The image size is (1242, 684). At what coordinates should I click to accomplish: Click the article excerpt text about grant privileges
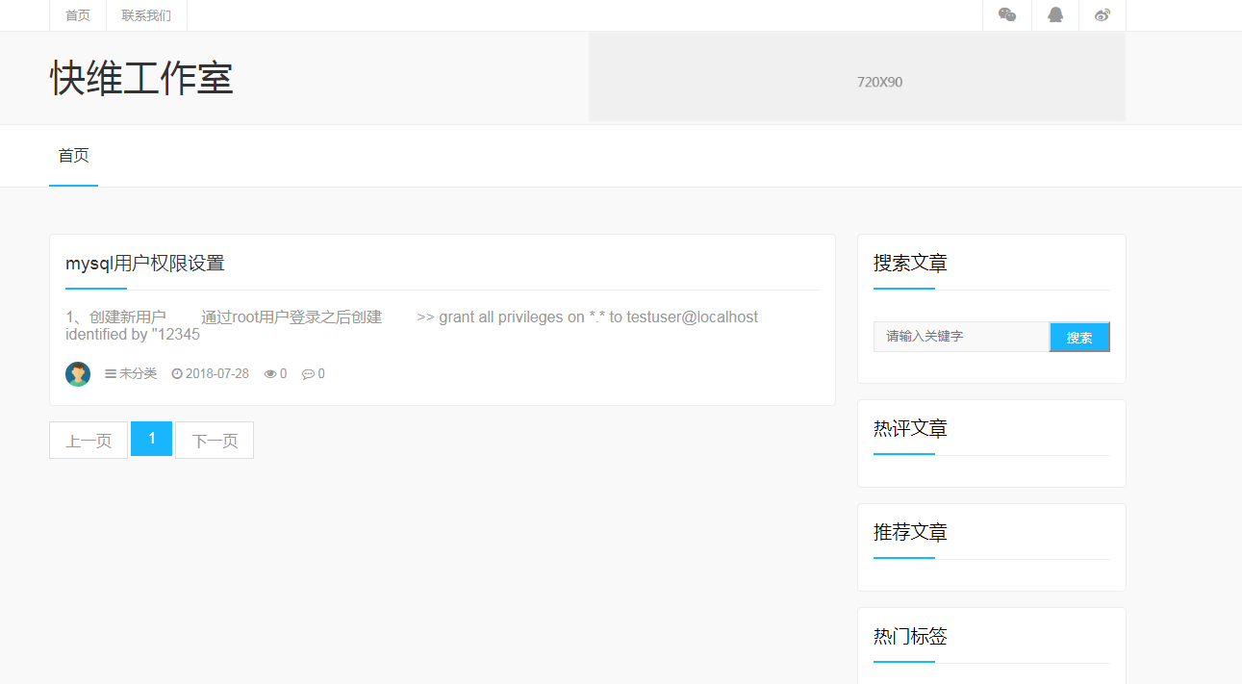pyautogui.click(x=412, y=325)
